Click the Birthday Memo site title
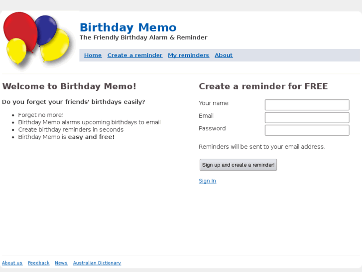362x272 pixels. click(x=128, y=27)
